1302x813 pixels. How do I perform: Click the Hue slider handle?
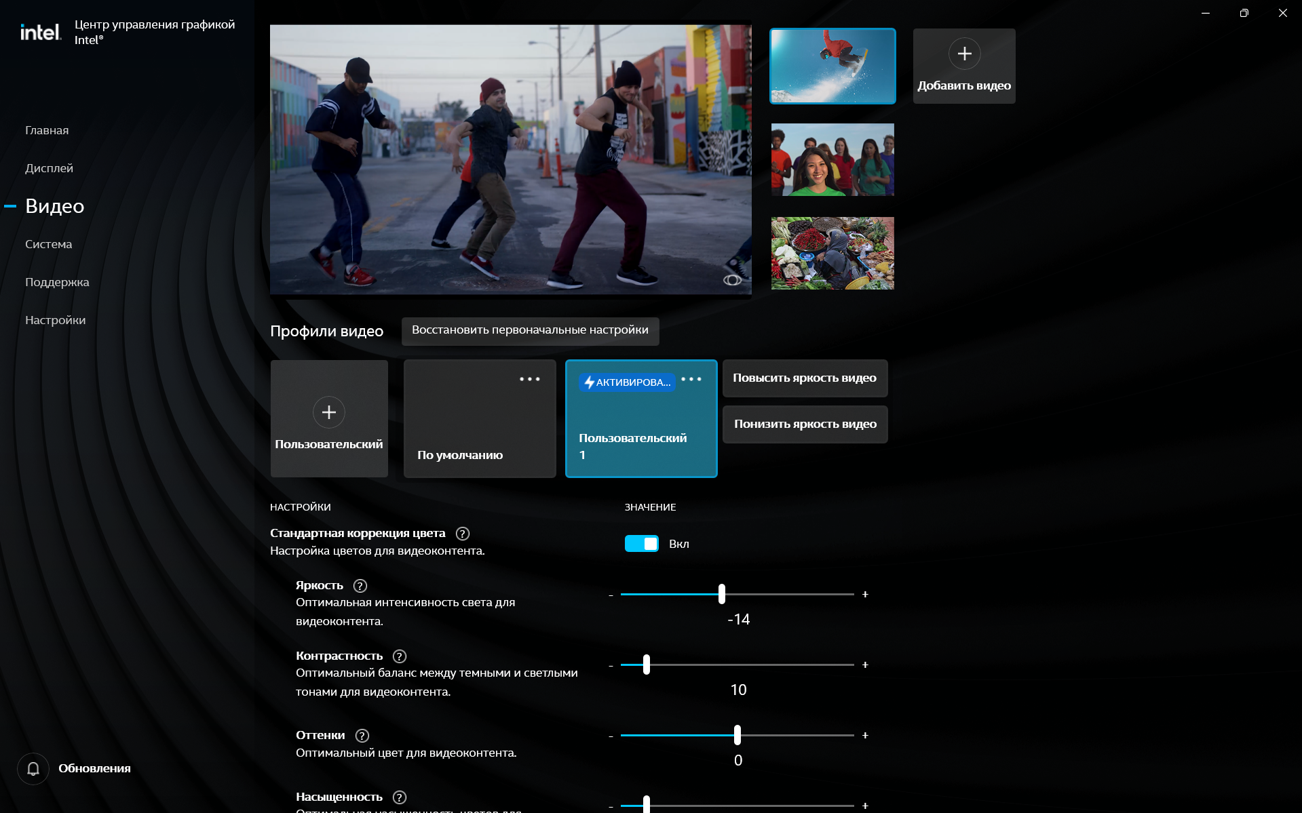pyautogui.click(x=738, y=735)
